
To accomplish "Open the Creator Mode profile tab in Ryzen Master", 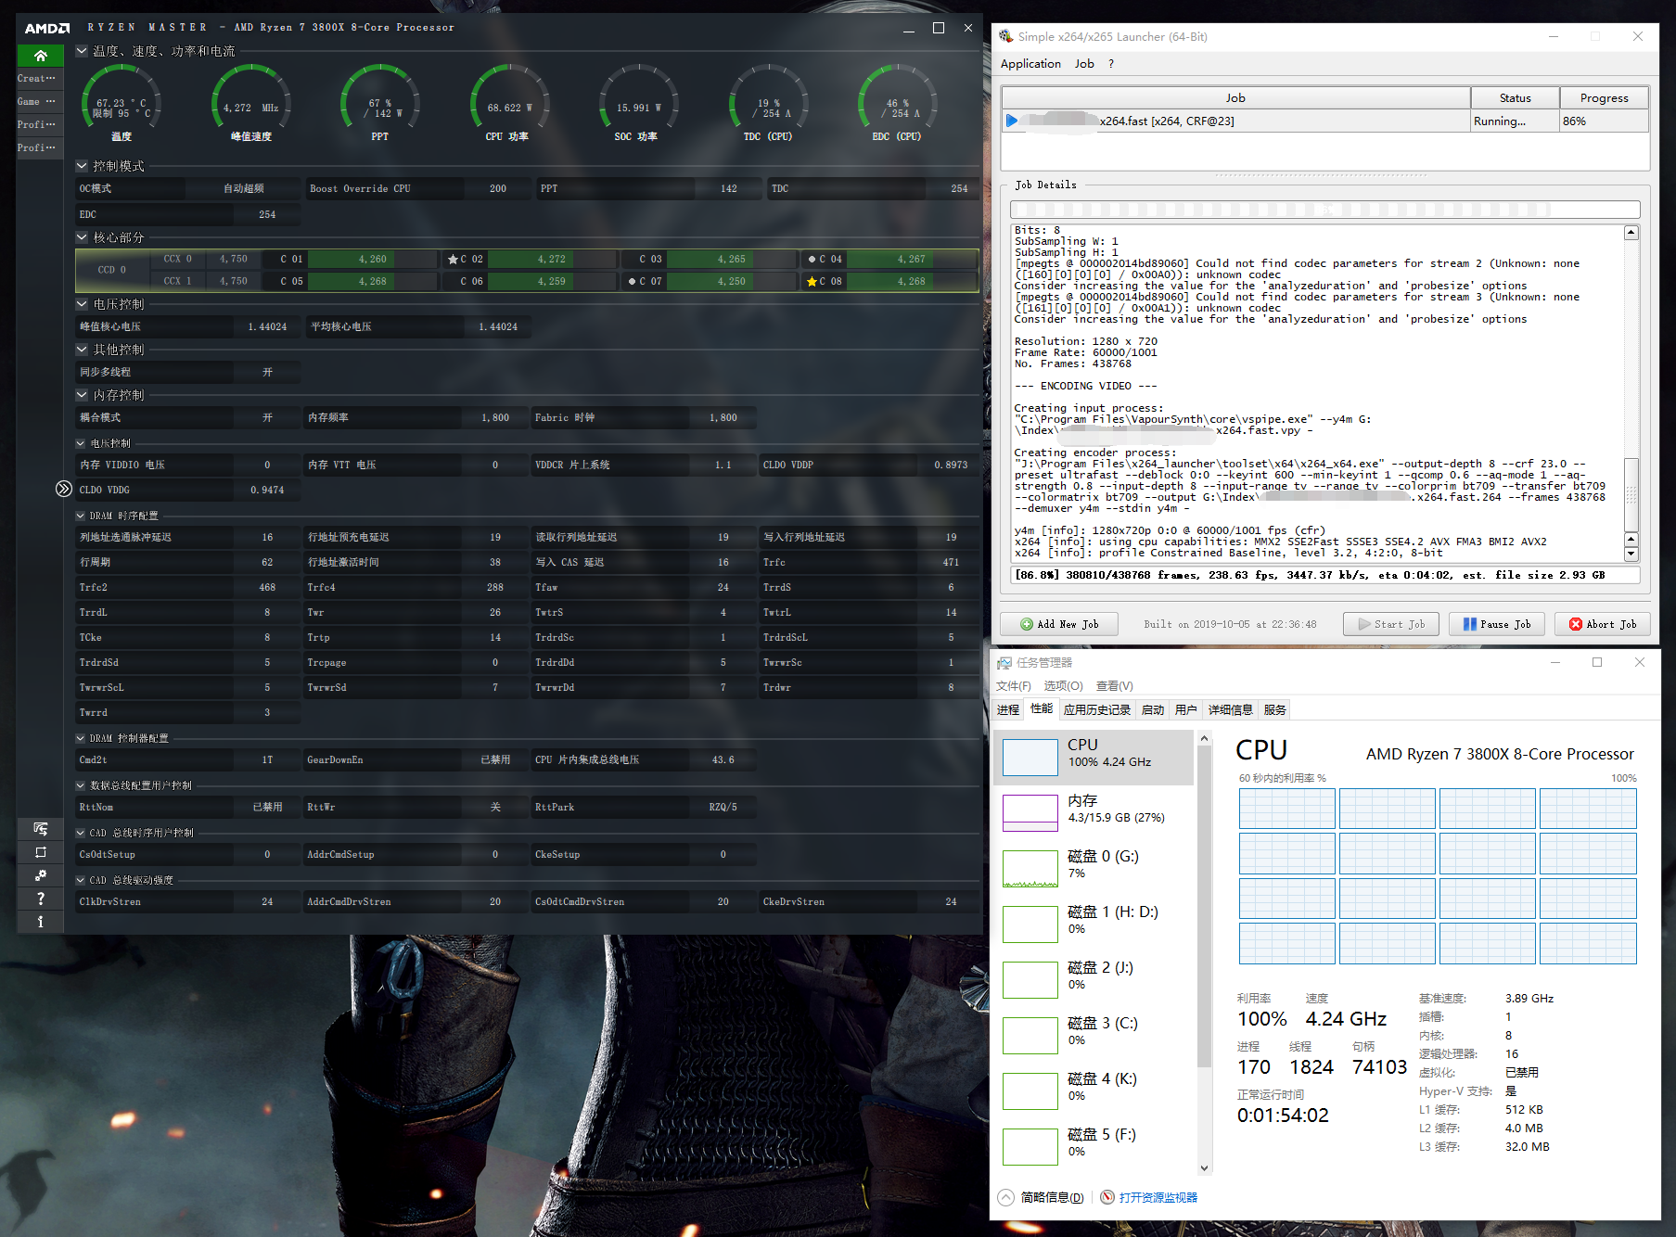I will 40,79.
